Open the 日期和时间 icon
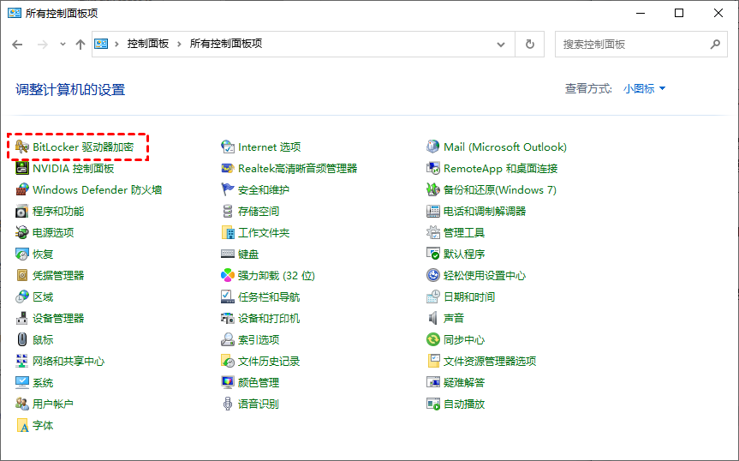Screen dimensions: 739x461 click(432, 297)
